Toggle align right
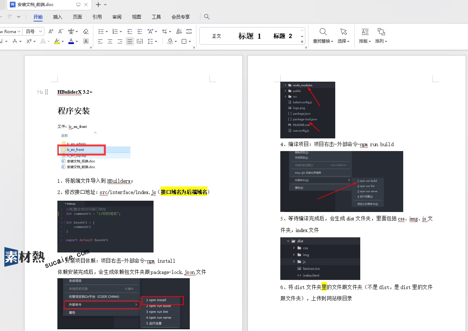Screen dimensions: 468x331 pos(120,41)
